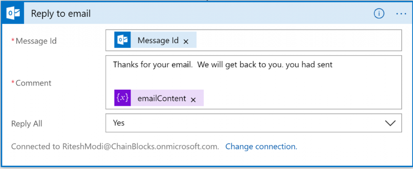The width and height of the screenshot is (413, 169).
Task: Select the Message Id dynamic content token label
Action: coord(158,40)
